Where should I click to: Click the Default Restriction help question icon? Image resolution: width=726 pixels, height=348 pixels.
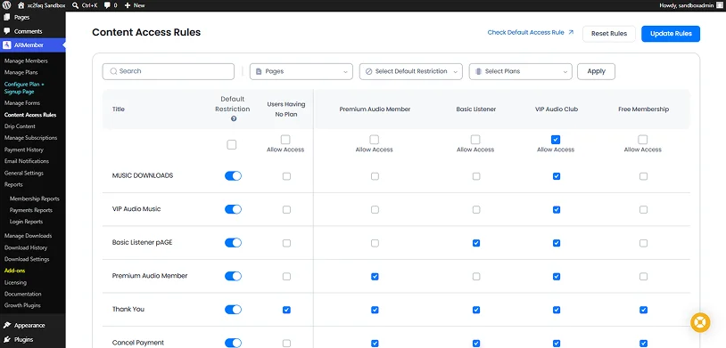tap(234, 118)
